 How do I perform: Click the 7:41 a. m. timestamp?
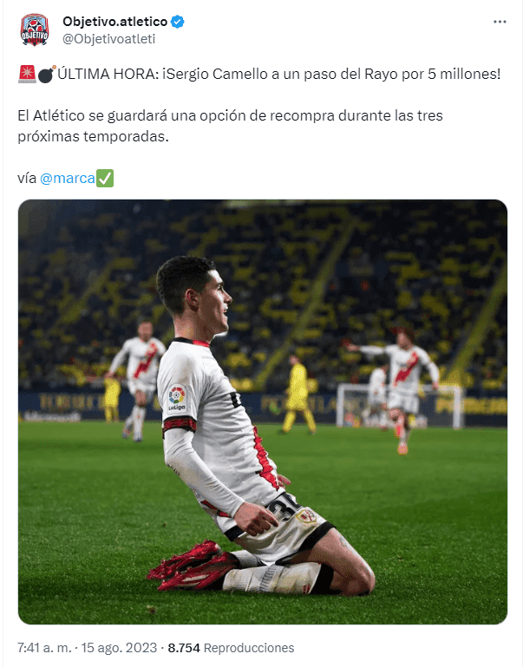coord(44,647)
